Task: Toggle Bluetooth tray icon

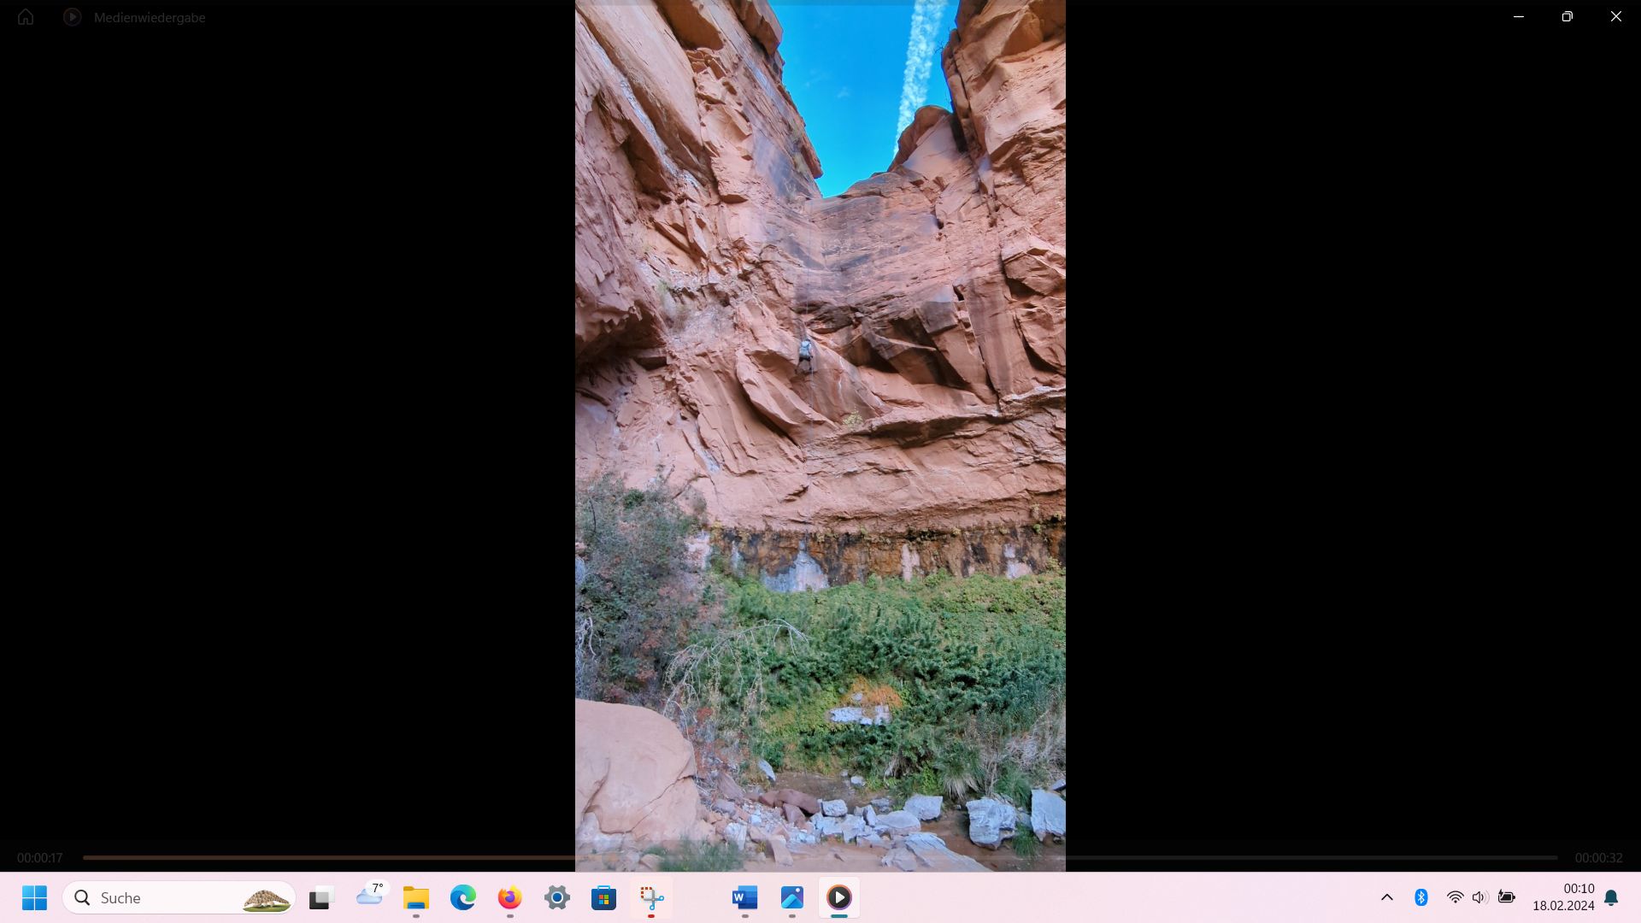Action: point(1421,897)
